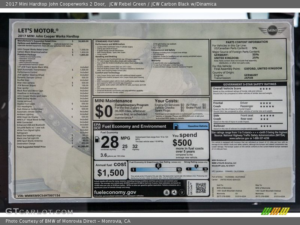The width and height of the screenshot is (300, 225).
Task: Click the 'Handling and Braking' subheading
Action: pos(106,57)
